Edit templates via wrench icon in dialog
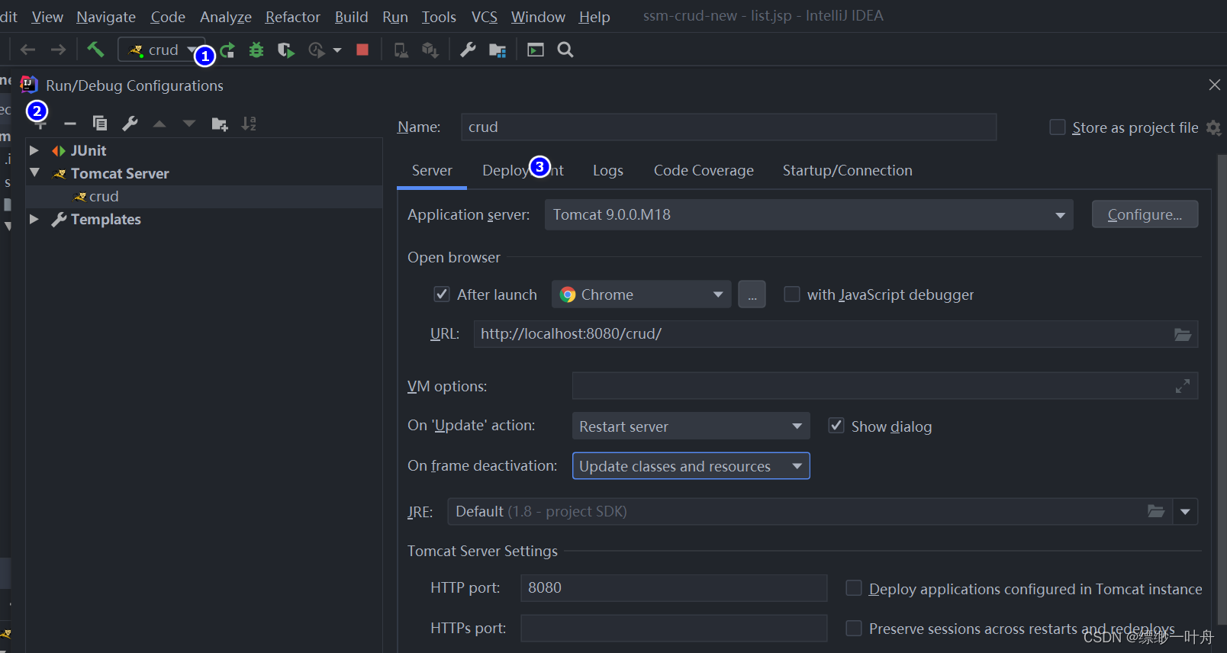 (130, 123)
